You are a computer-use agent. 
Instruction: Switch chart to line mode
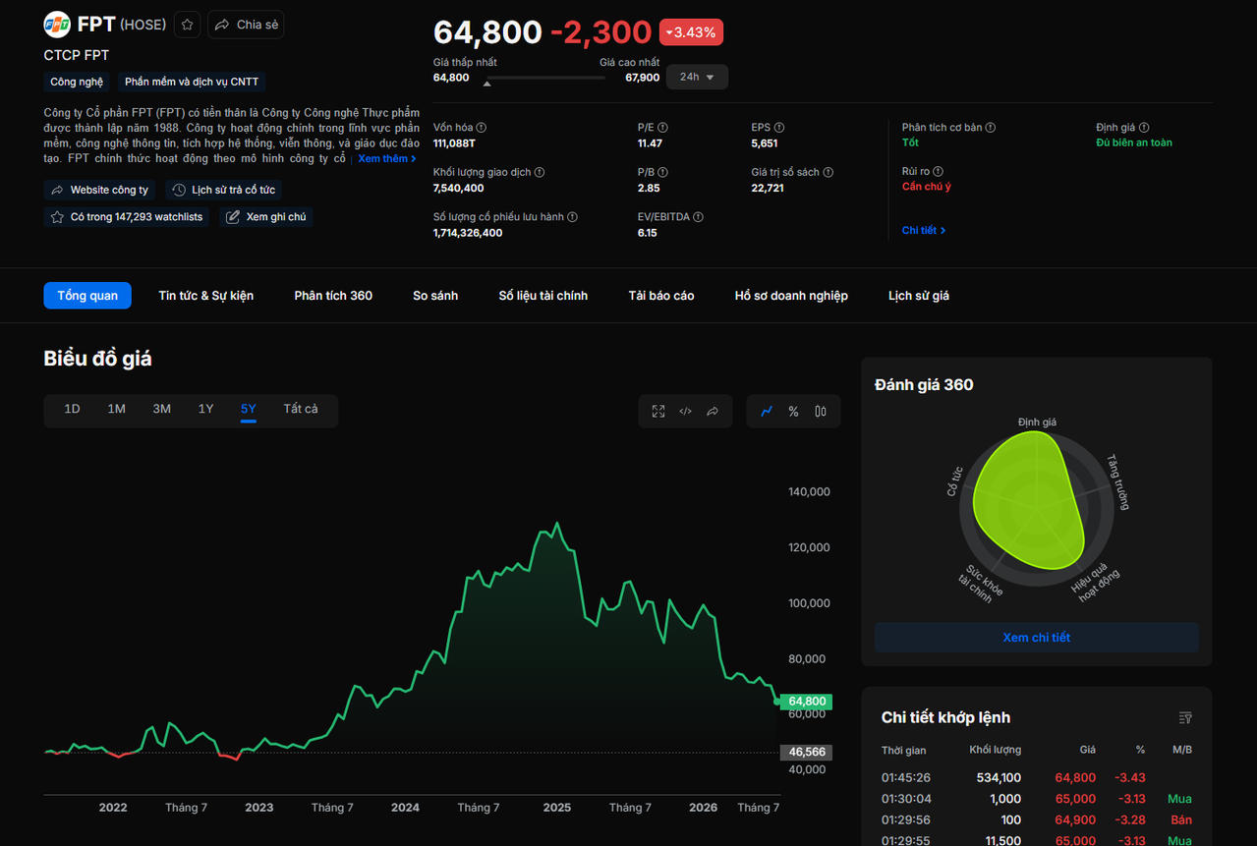[x=767, y=411]
